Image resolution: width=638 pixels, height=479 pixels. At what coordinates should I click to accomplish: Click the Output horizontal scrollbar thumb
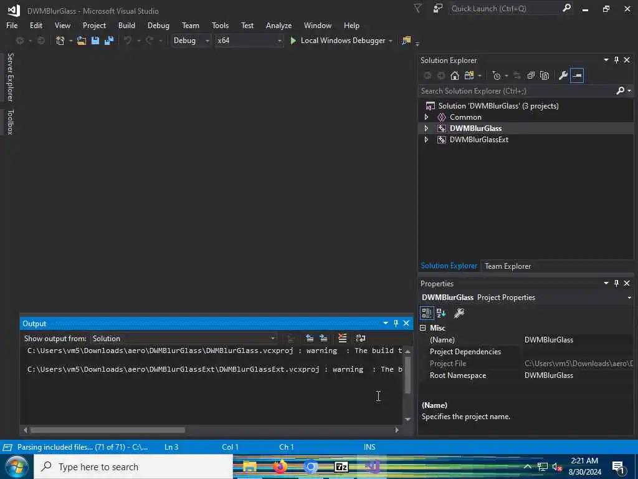[108, 430]
